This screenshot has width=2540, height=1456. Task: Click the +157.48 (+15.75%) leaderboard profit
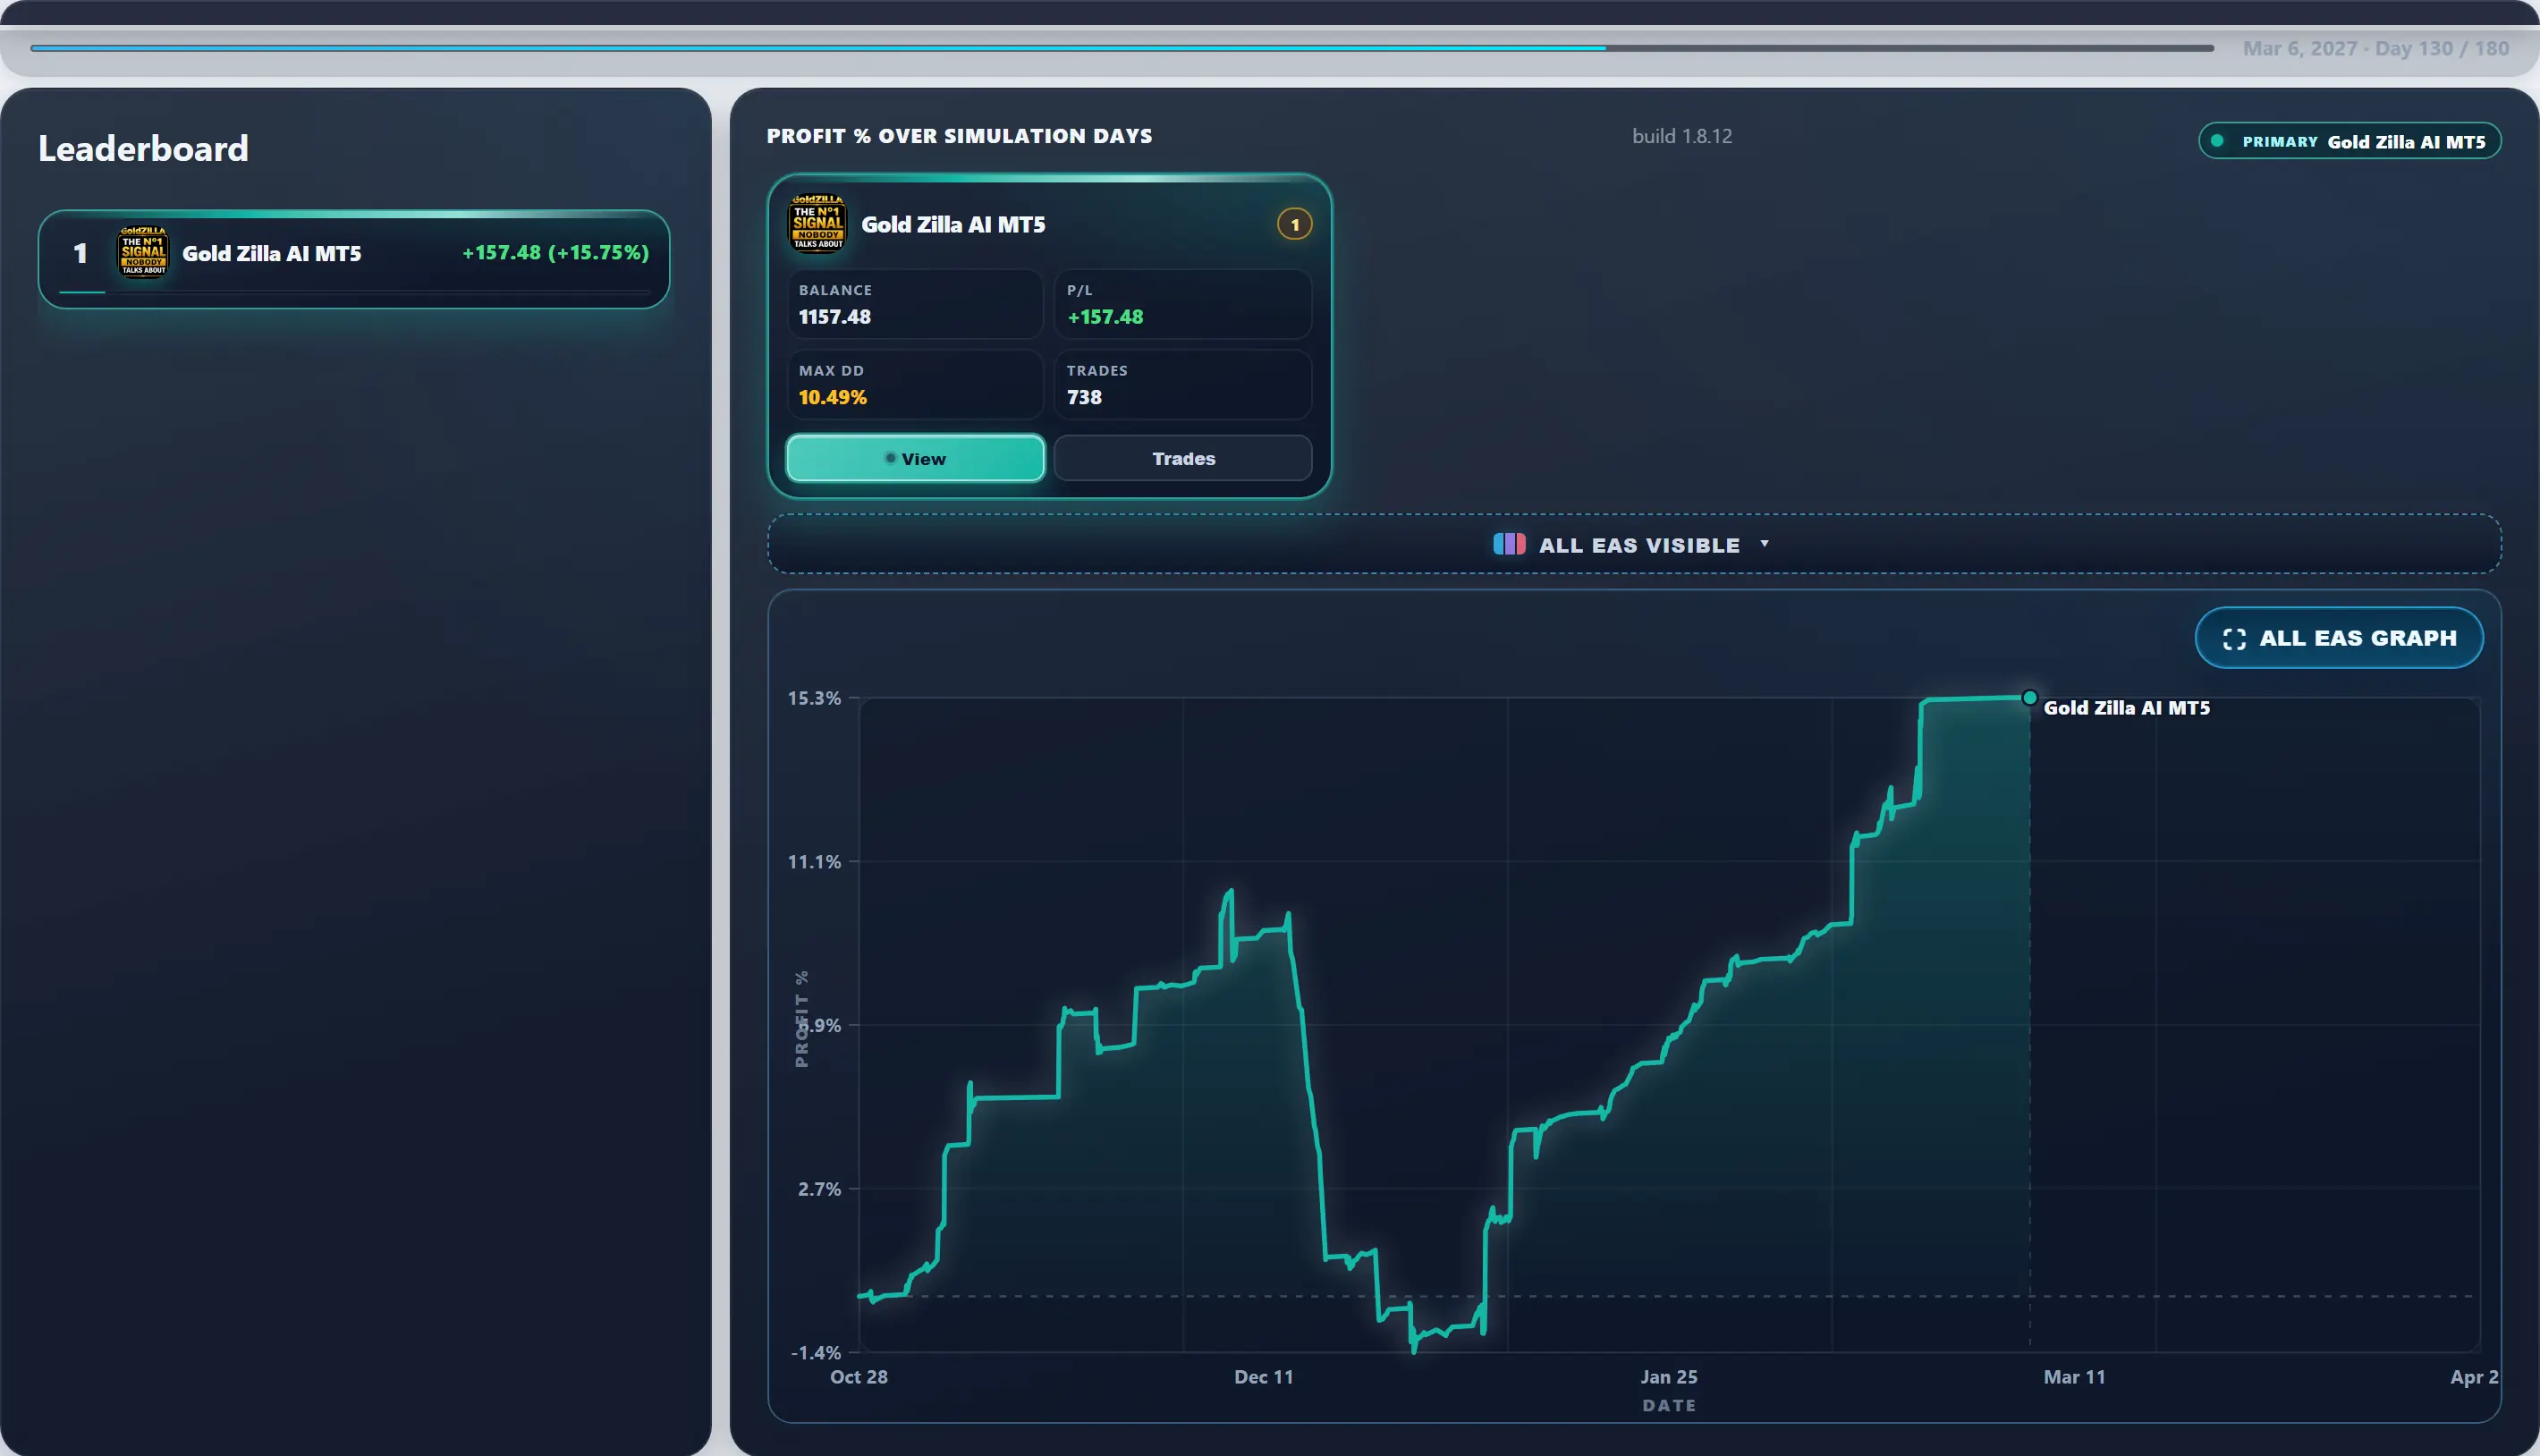pos(555,253)
